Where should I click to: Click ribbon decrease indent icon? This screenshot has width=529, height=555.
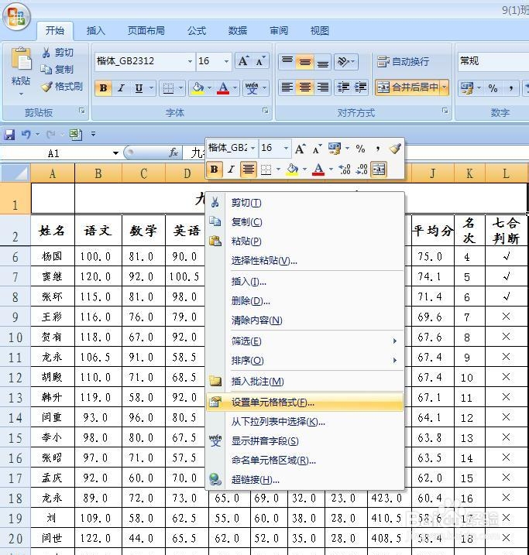pos(343,87)
